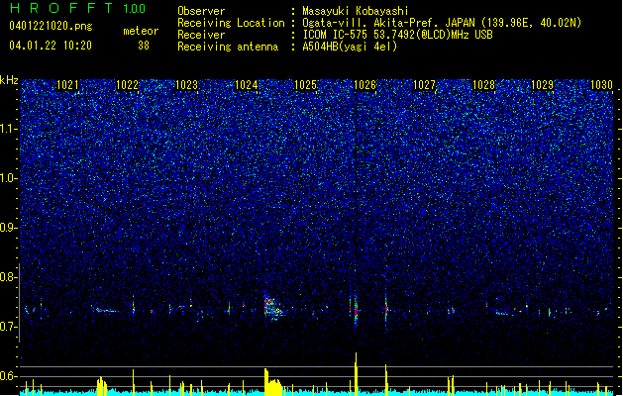
Task: Click the meteor count value 38
Action: [144, 46]
